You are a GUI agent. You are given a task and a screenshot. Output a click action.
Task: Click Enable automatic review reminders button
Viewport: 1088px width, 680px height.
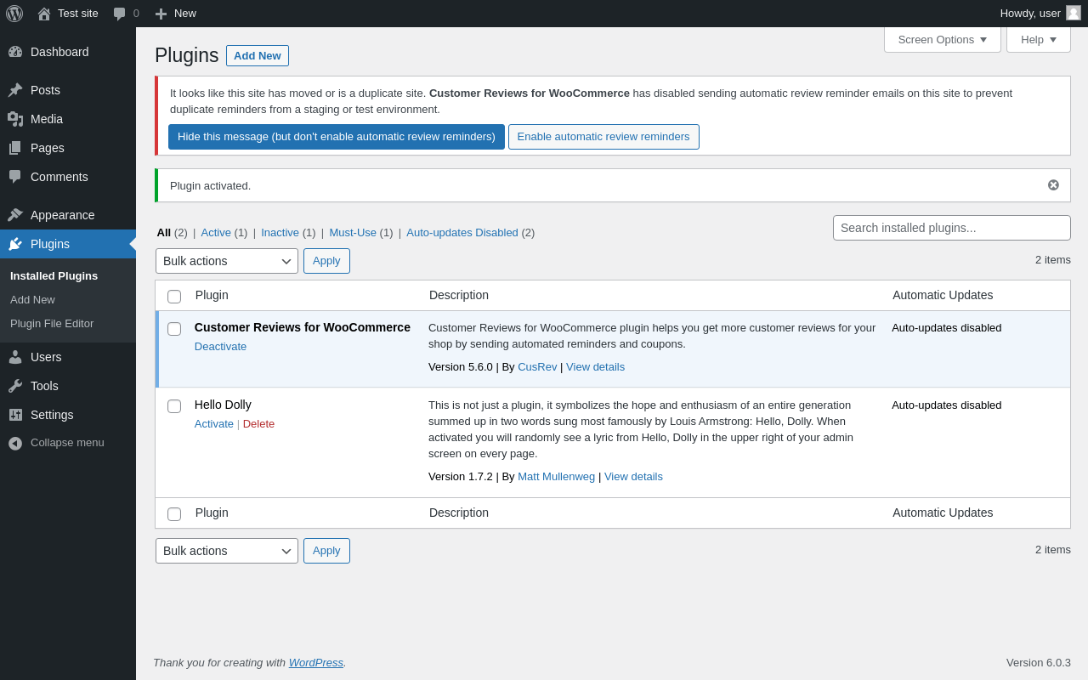(603, 137)
